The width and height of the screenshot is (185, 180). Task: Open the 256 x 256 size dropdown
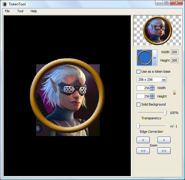click(x=164, y=80)
